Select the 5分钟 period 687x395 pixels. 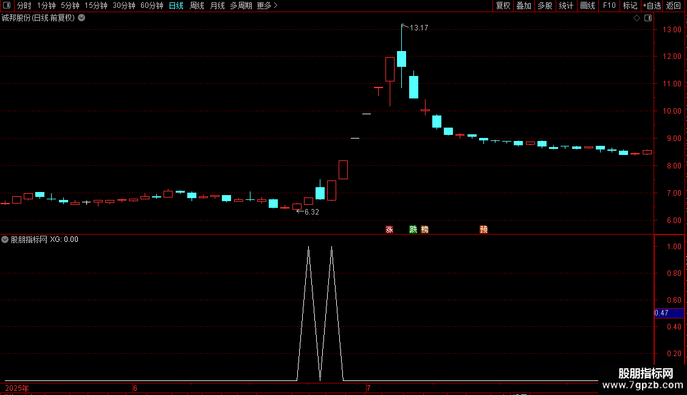point(70,5)
